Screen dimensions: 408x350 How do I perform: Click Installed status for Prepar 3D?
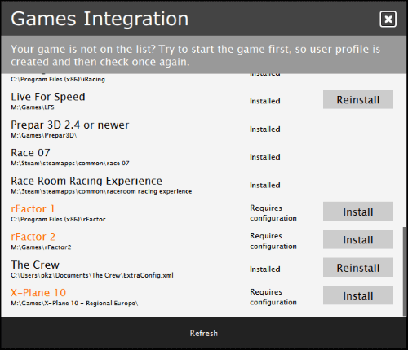pyautogui.click(x=265, y=129)
